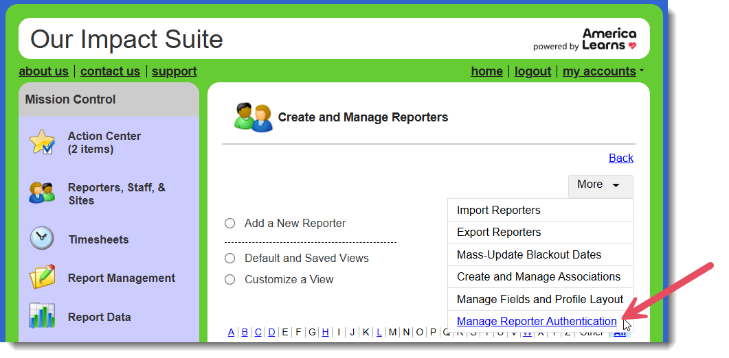The width and height of the screenshot is (729, 358).
Task: Choose Mass-Update Blackout Dates menu item
Action: point(540,254)
